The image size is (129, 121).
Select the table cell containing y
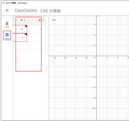(20, 37)
